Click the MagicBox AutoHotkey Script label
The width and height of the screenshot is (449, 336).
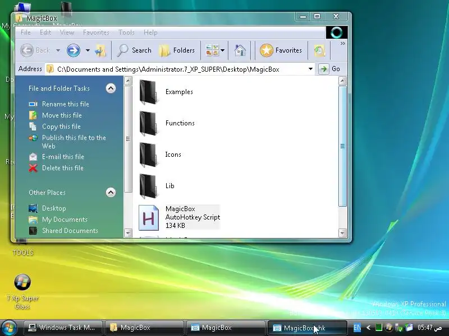[193, 217]
